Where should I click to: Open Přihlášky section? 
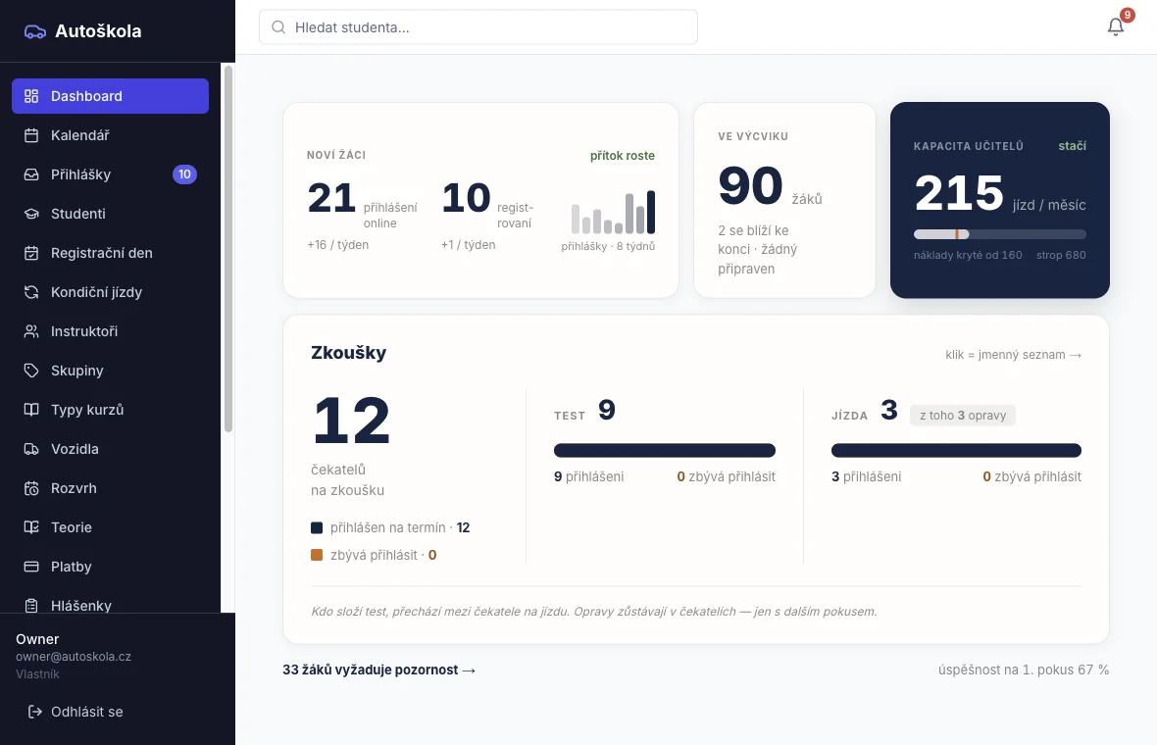click(110, 174)
